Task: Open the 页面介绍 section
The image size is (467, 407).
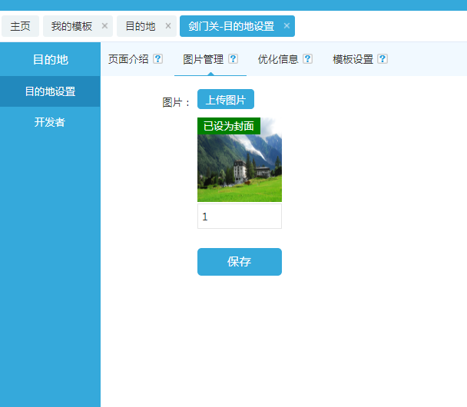Action: coord(128,59)
